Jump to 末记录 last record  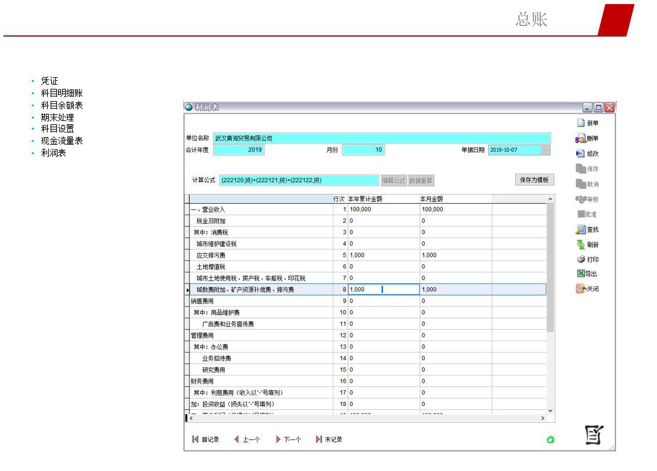tap(319, 440)
